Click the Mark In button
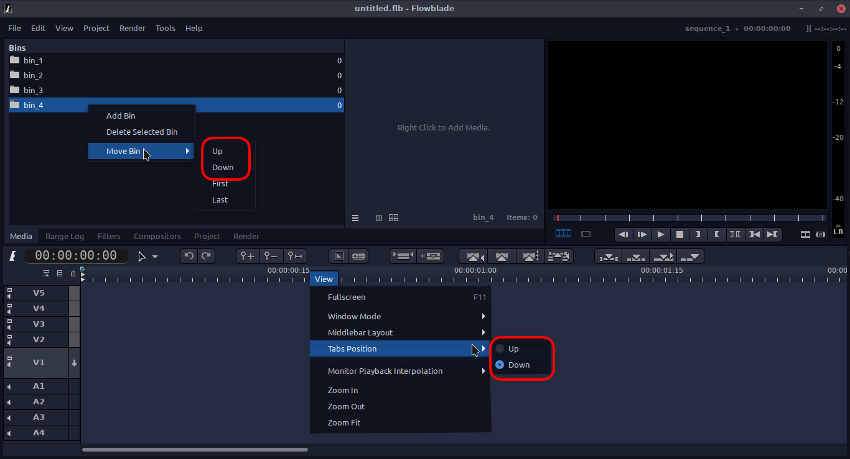The image size is (850, 459). tap(698, 234)
